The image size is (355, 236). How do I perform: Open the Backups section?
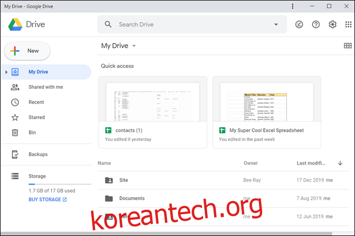(x=38, y=154)
